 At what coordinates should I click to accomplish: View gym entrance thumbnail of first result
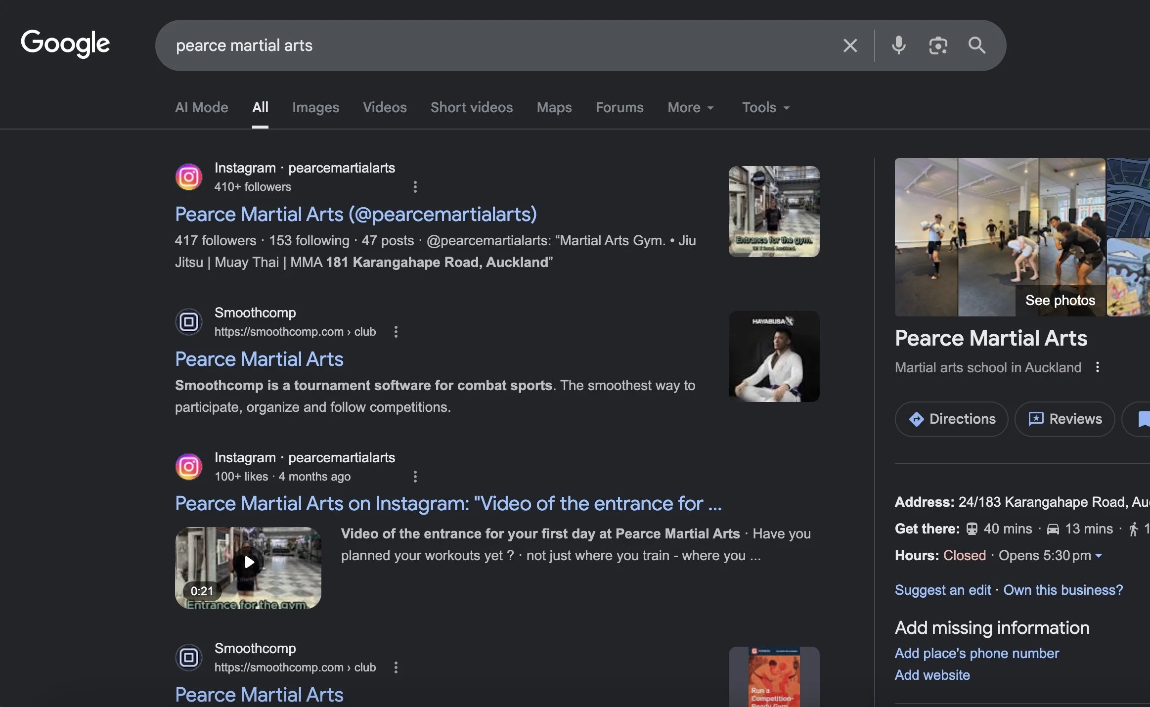point(774,212)
